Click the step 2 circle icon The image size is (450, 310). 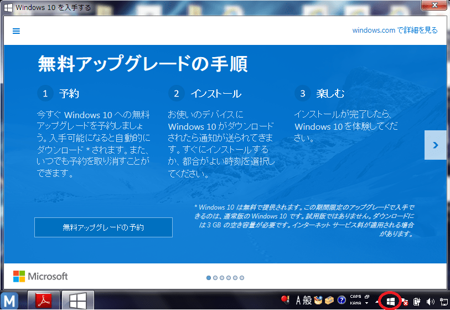pyautogui.click(x=176, y=94)
